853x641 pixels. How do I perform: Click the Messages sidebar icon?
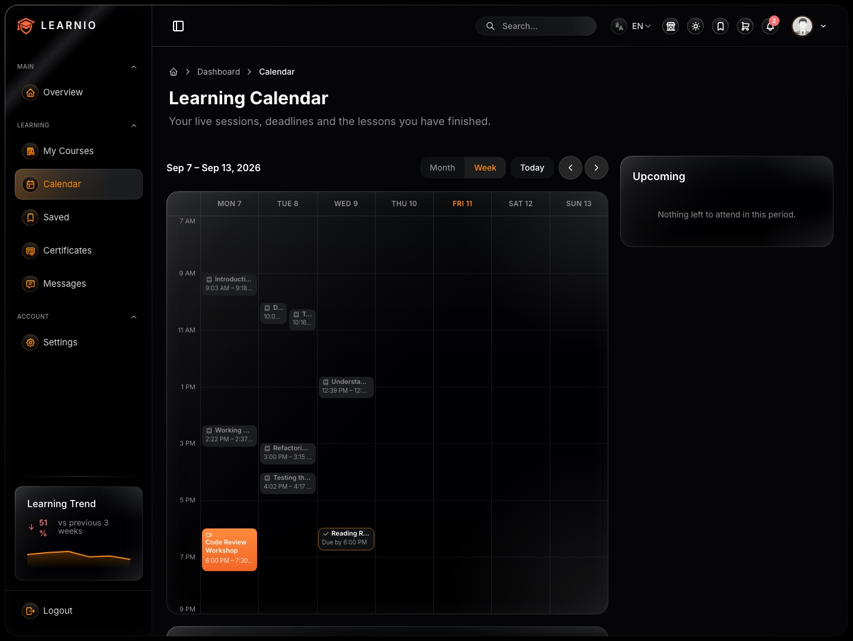point(30,284)
